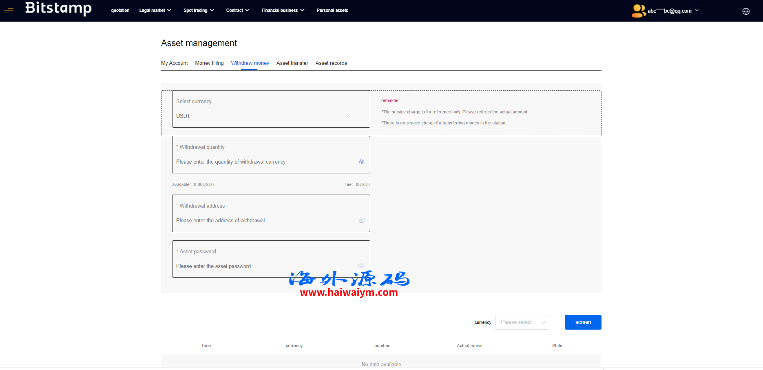Expand the Financial business menu
763x370 pixels.
pyautogui.click(x=283, y=10)
